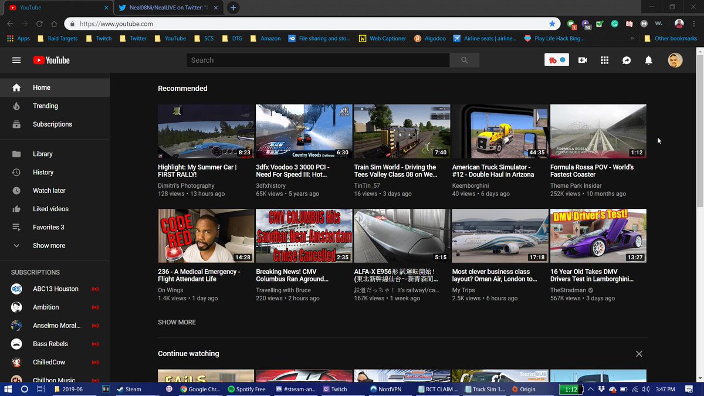The width and height of the screenshot is (704, 396).
Task: Click the search magnifier button
Action: (465, 60)
